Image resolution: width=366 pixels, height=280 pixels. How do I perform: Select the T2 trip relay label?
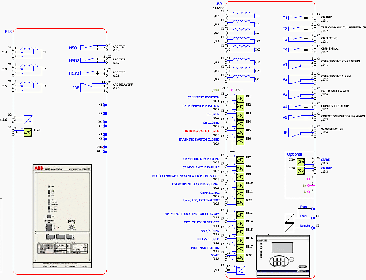click(285, 28)
